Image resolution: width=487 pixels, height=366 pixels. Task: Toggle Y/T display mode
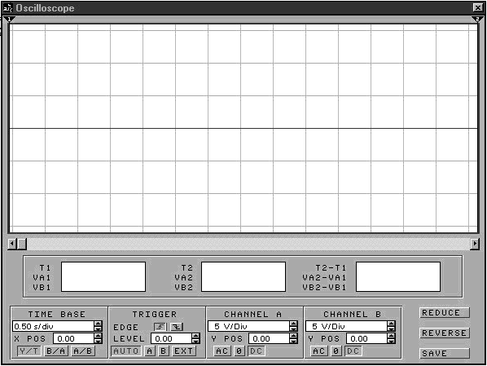[29, 351]
